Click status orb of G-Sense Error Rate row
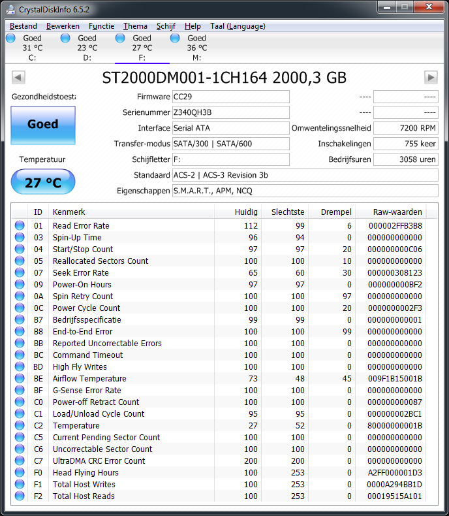The height and width of the screenshot is (516, 449). [x=20, y=391]
